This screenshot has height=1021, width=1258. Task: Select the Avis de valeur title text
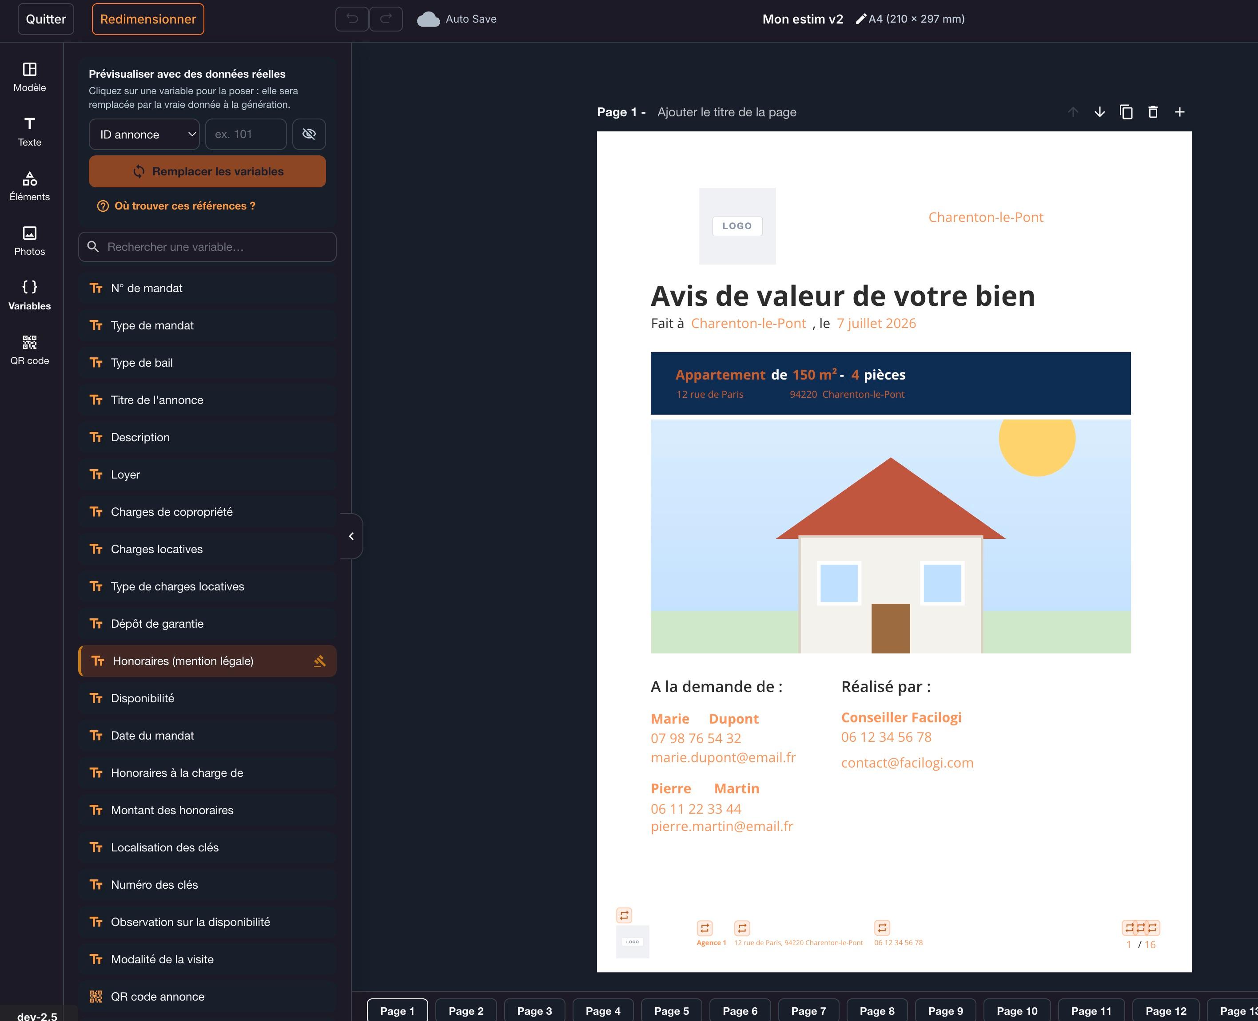[x=843, y=296]
